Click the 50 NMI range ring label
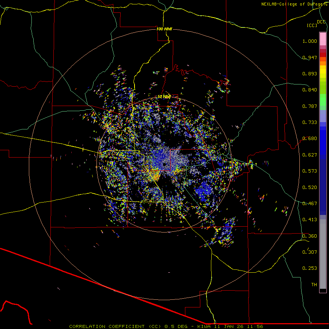This screenshot has width=329, height=329. pyautogui.click(x=164, y=97)
